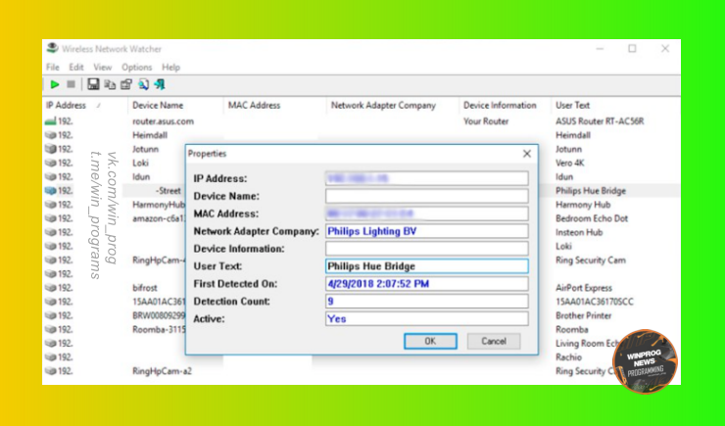Click the Detection Count field showing 9
725x426 pixels.
tap(426, 302)
